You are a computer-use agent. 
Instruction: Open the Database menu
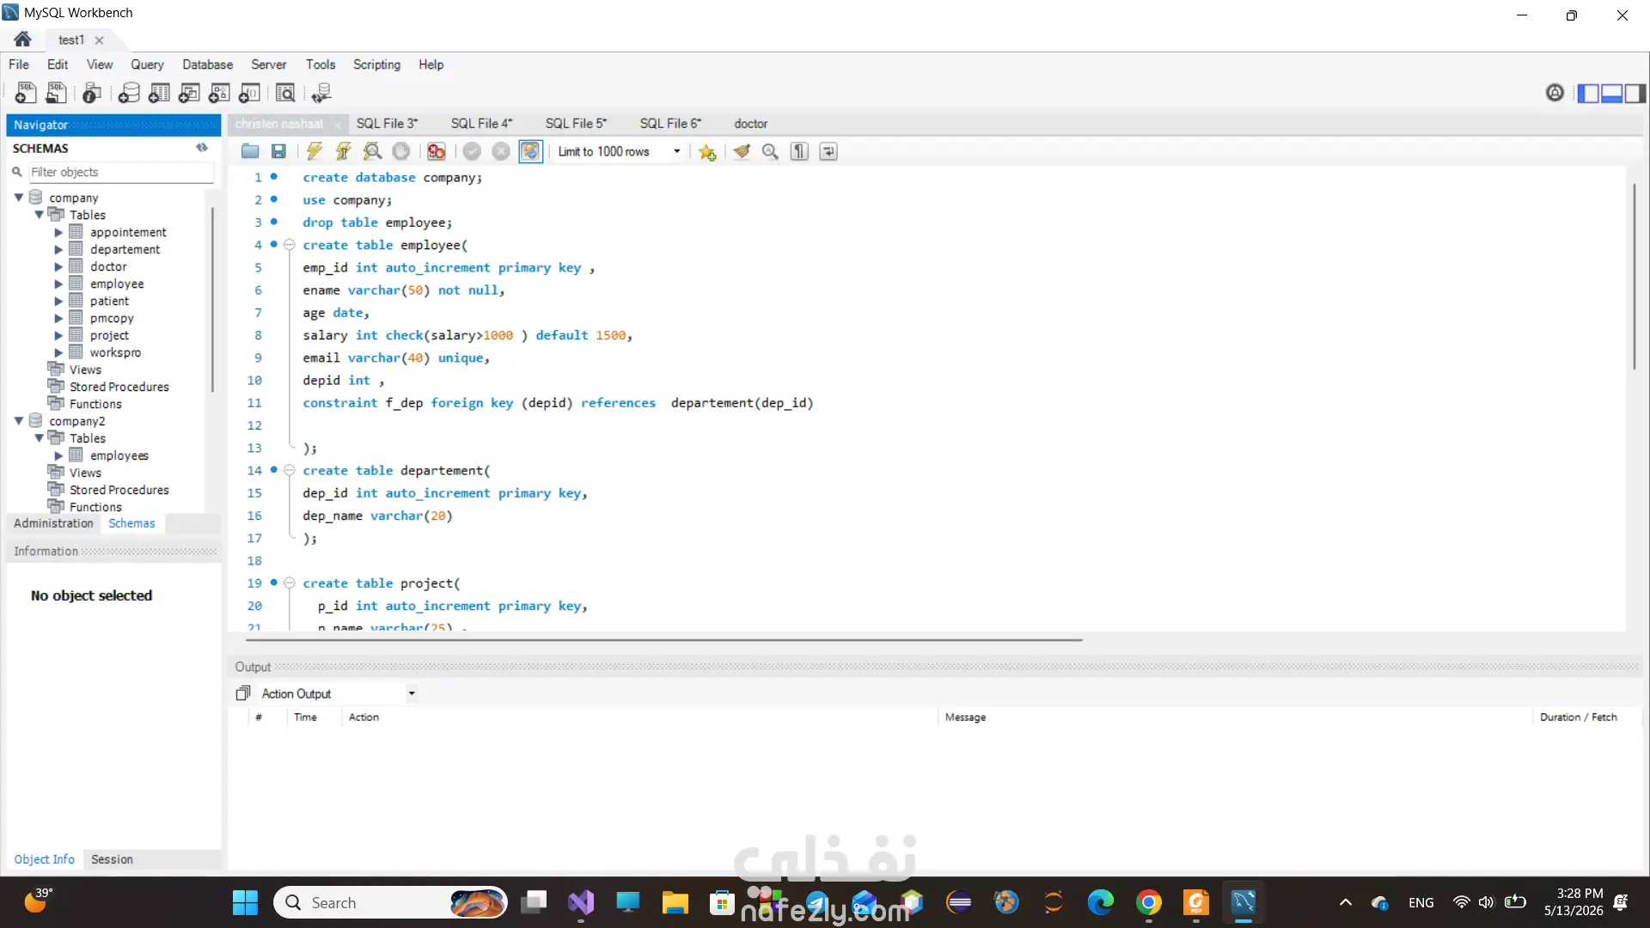pyautogui.click(x=207, y=64)
